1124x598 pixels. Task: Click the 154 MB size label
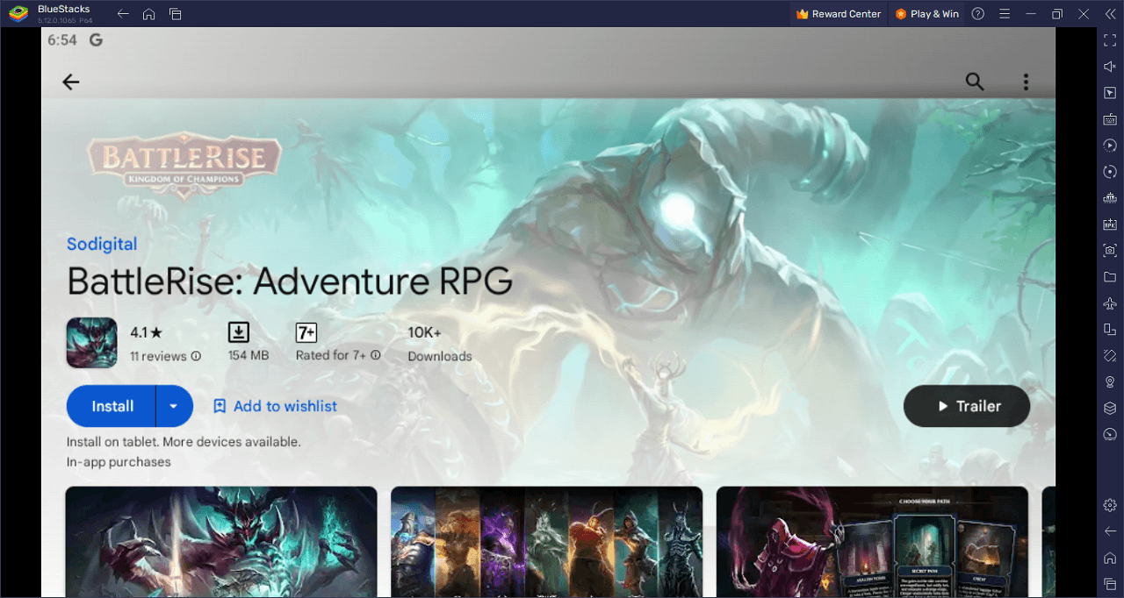point(249,355)
